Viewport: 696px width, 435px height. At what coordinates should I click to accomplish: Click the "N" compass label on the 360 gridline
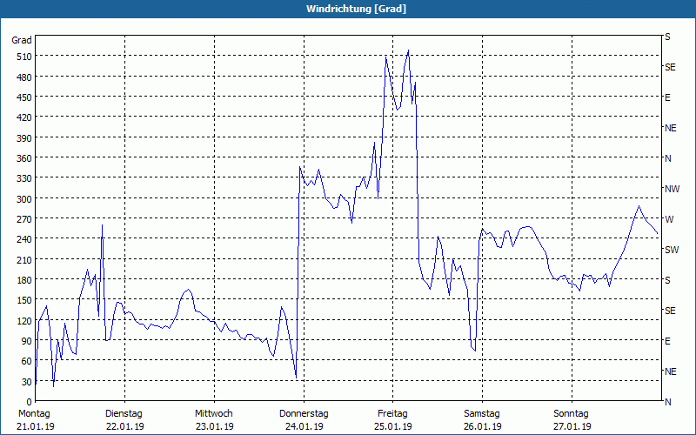(x=668, y=158)
